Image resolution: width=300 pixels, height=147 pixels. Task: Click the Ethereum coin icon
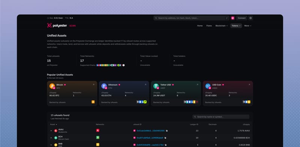104,86
